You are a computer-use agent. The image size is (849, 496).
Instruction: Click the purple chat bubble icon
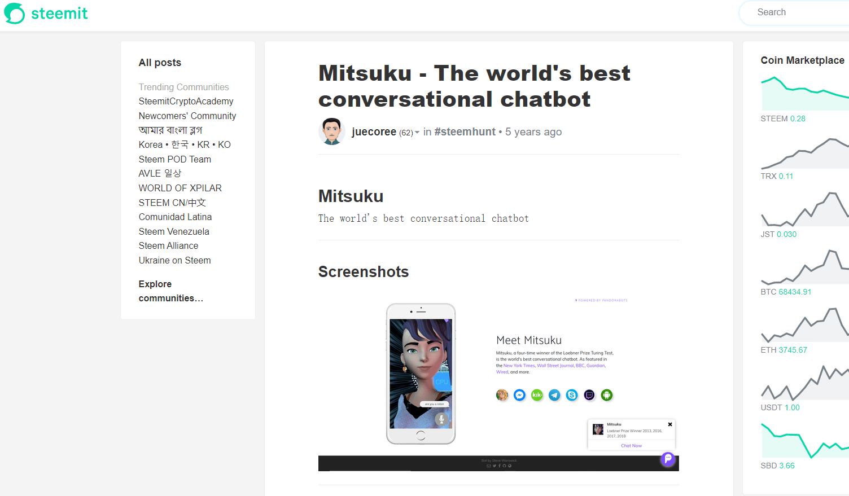[668, 459]
